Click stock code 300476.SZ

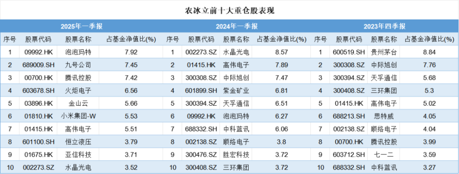pyautogui.click(x=201, y=155)
